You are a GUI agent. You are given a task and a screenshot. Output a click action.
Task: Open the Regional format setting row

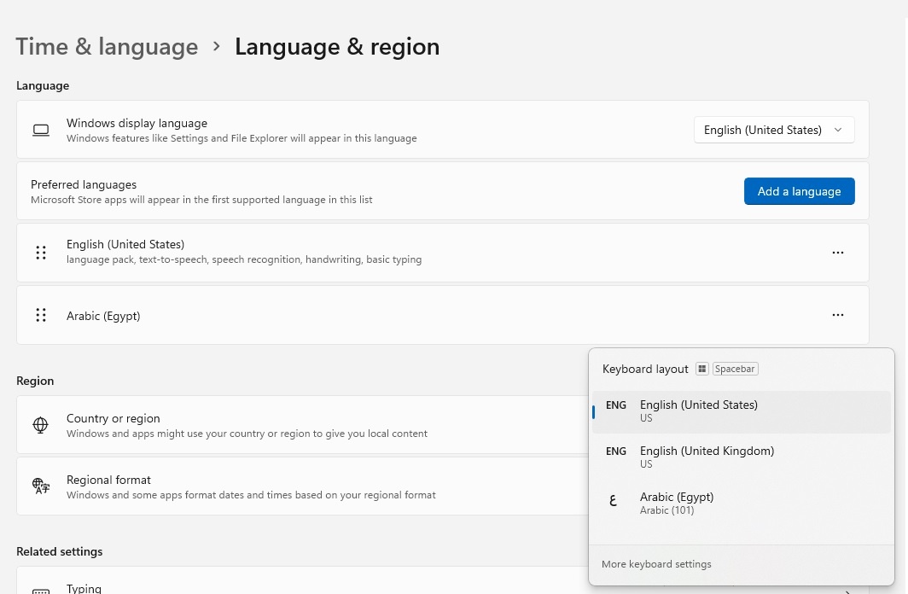pyautogui.click(x=299, y=486)
